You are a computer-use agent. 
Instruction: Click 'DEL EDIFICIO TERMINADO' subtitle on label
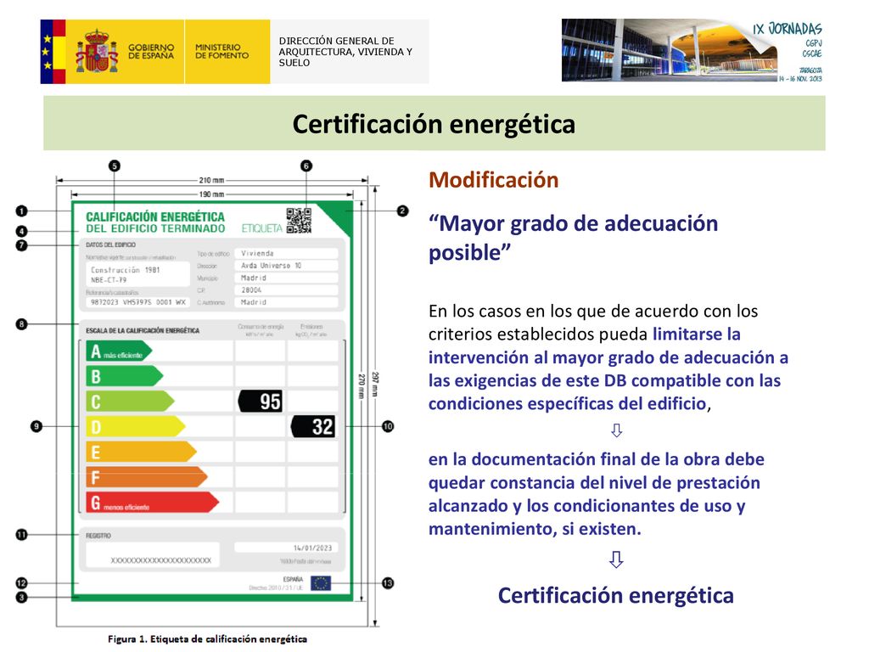coord(155,228)
